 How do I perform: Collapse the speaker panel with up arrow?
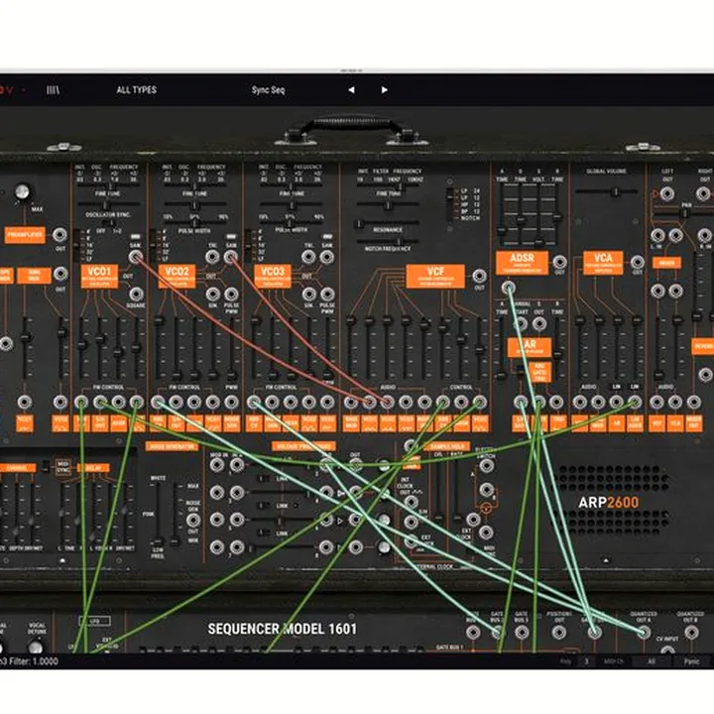(x=606, y=561)
